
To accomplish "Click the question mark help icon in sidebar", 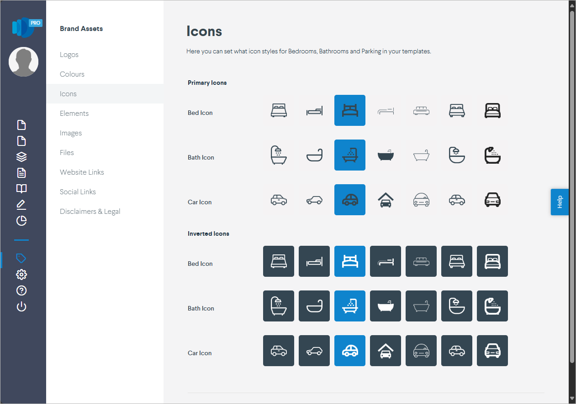I will pyautogui.click(x=21, y=290).
